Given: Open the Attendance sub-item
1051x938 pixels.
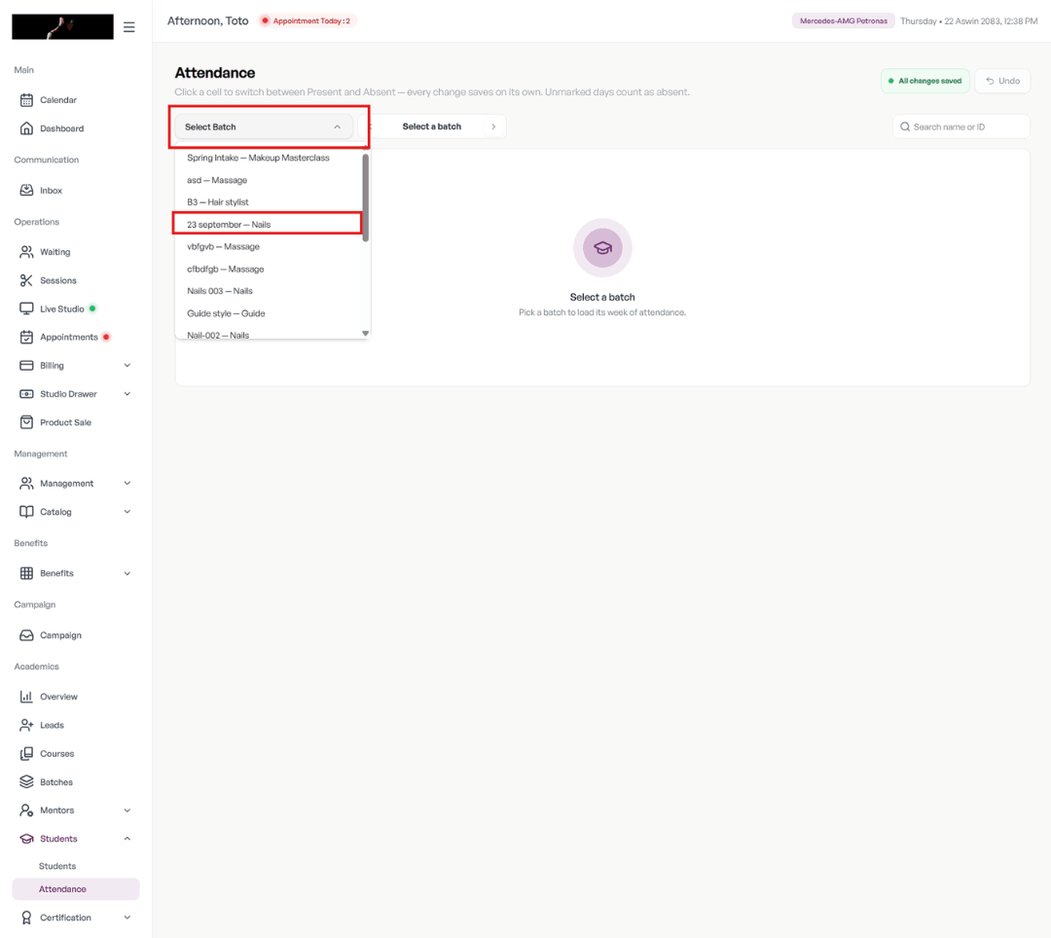Looking at the screenshot, I should click(76, 889).
